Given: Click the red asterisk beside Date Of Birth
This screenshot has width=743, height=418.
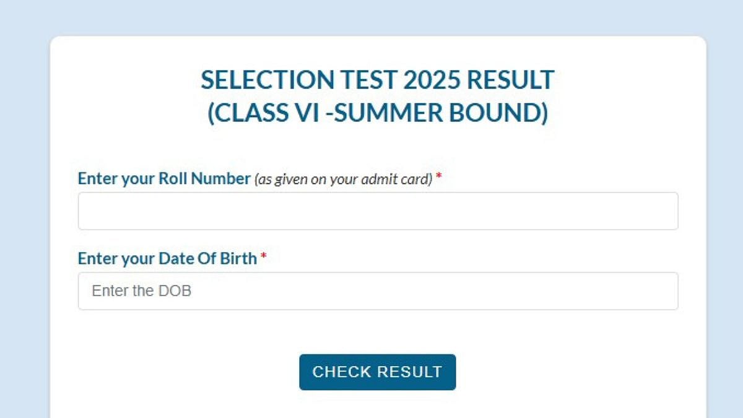Looking at the screenshot, I should click(263, 258).
